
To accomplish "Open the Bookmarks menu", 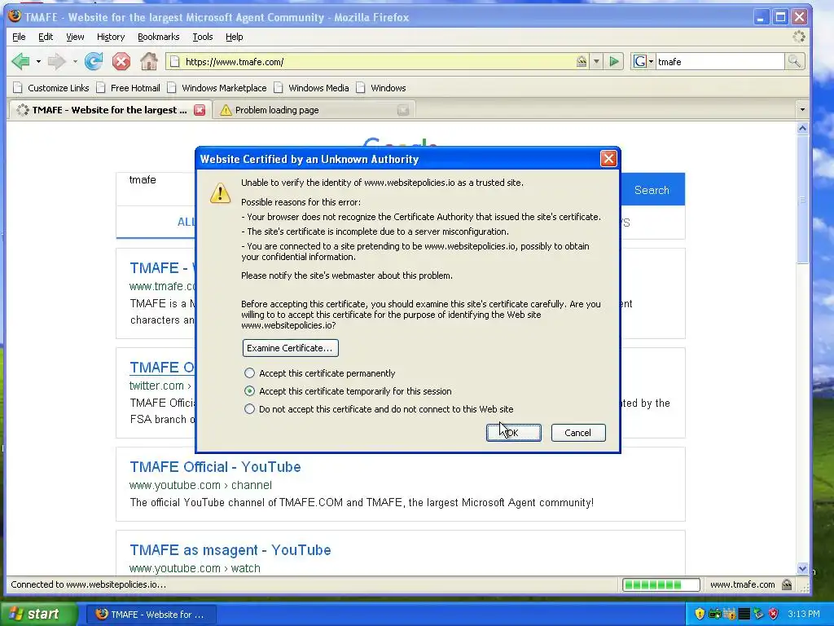I will click(158, 37).
